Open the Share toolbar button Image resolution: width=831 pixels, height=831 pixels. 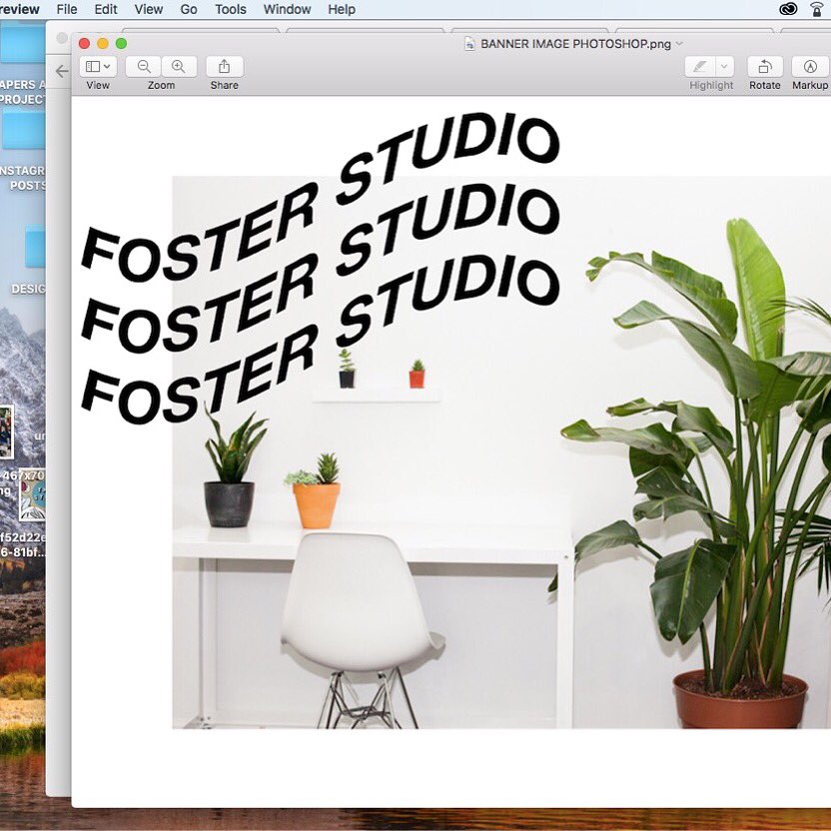point(224,67)
